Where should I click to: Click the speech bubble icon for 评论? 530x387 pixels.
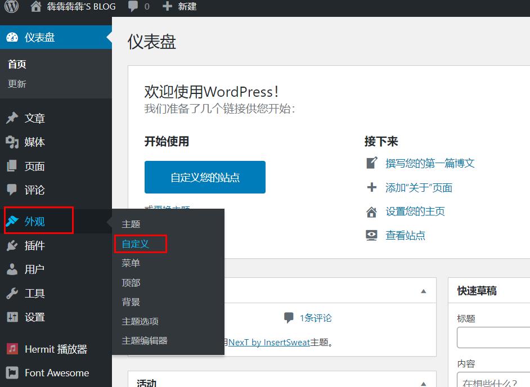12,190
